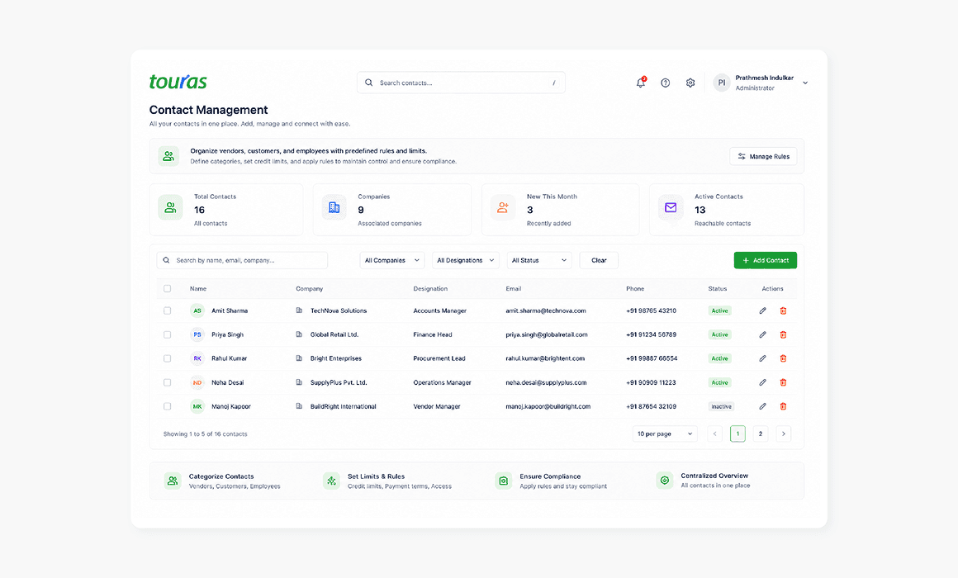Edit Neha Desai's contact
Viewport: 958px width, 578px height.
[762, 381]
